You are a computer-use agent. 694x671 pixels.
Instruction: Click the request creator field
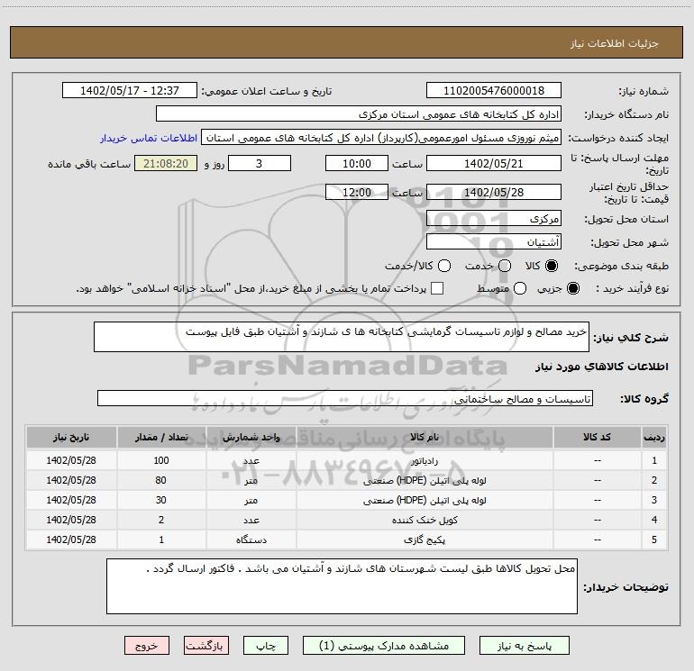pos(381,137)
